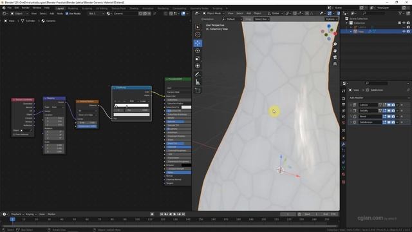Switch perspective/orthographic with grid icon
Image resolution: width=412 pixels, height=232 pixels.
[335, 64]
